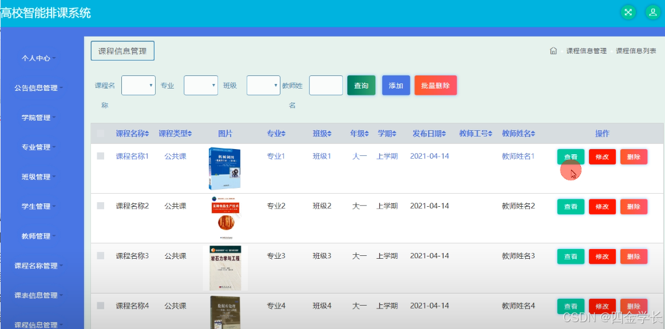665x329 pixels.
Task: Click the 操作 column header
Action: [602, 134]
